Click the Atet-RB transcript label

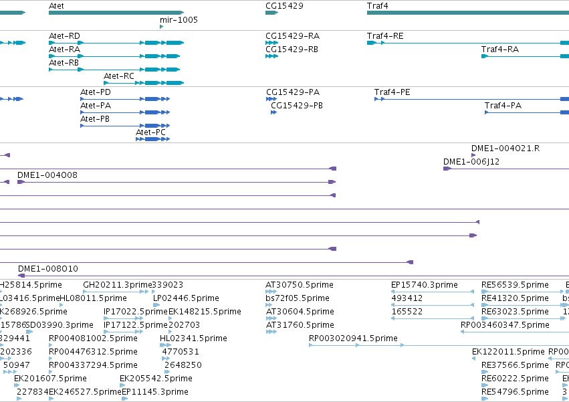(x=64, y=63)
